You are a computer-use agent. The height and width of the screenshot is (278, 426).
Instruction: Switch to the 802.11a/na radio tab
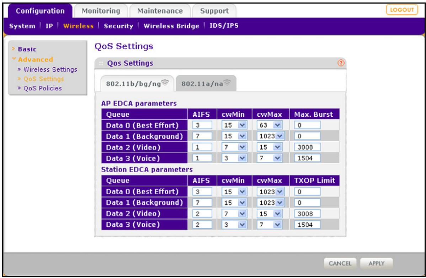tap(206, 84)
